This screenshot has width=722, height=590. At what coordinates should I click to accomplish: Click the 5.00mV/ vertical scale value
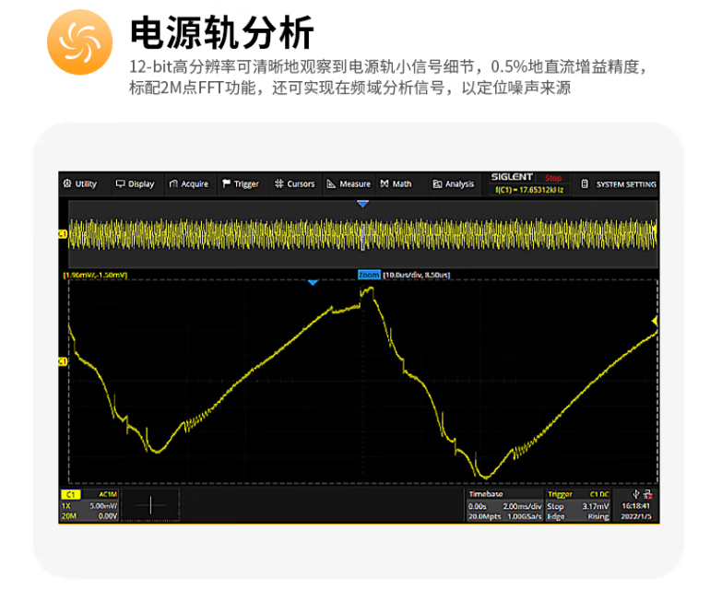pyautogui.click(x=103, y=506)
